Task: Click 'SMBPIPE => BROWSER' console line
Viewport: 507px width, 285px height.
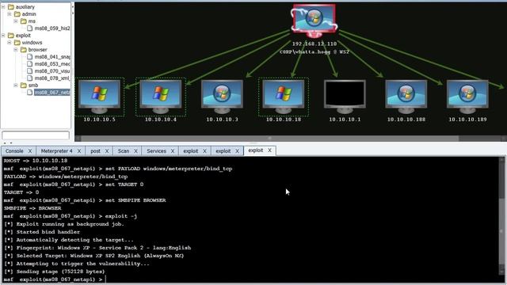Action: click(x=32, y=208)
